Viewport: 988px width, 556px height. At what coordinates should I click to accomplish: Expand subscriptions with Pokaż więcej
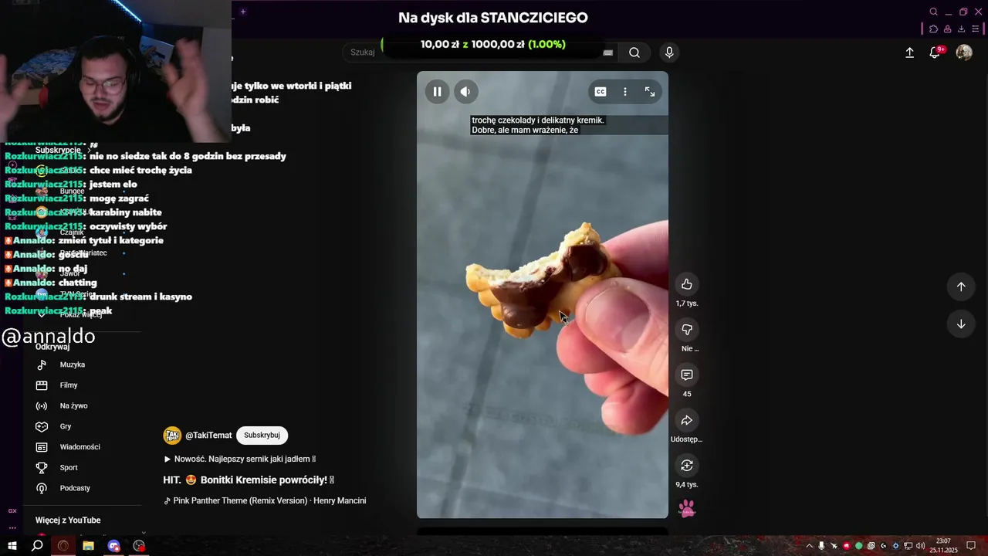click(x=80, y=314)
